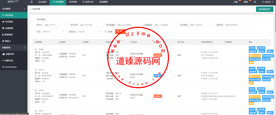The image size is (276, 115).
Task: Open 提现 notifications in top bar
Action: click(246, 2)
